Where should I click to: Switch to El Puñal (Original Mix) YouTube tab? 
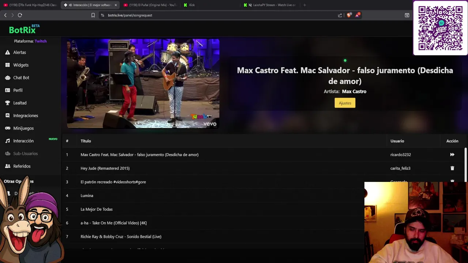point(150,5)
